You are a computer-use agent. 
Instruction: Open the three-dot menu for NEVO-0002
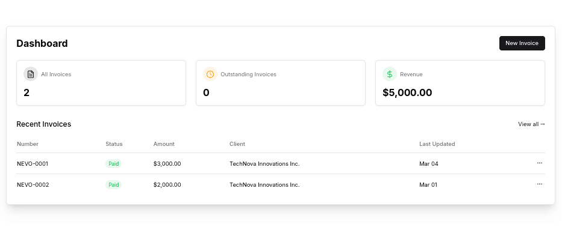click(540, 184)
